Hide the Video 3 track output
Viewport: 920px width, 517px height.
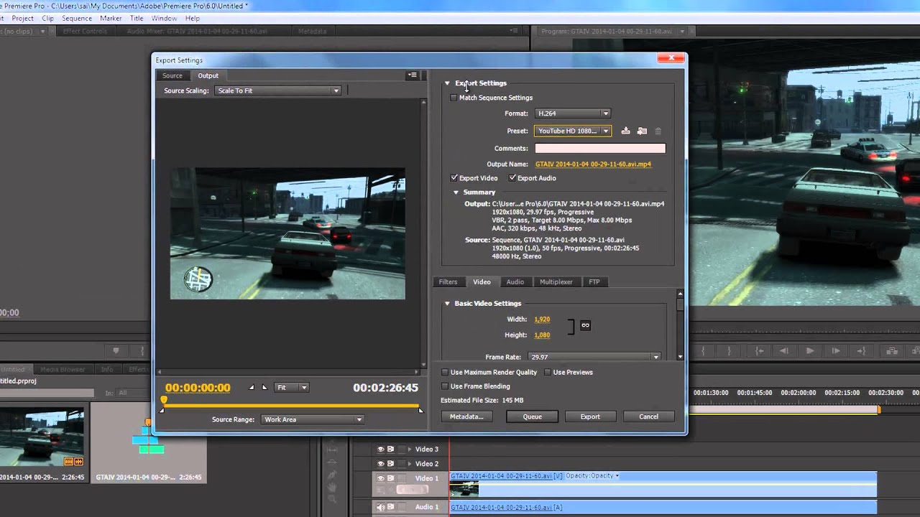click(x=380, y=449)
